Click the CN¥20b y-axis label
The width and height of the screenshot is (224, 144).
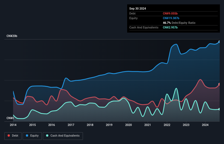pos(12,36)
